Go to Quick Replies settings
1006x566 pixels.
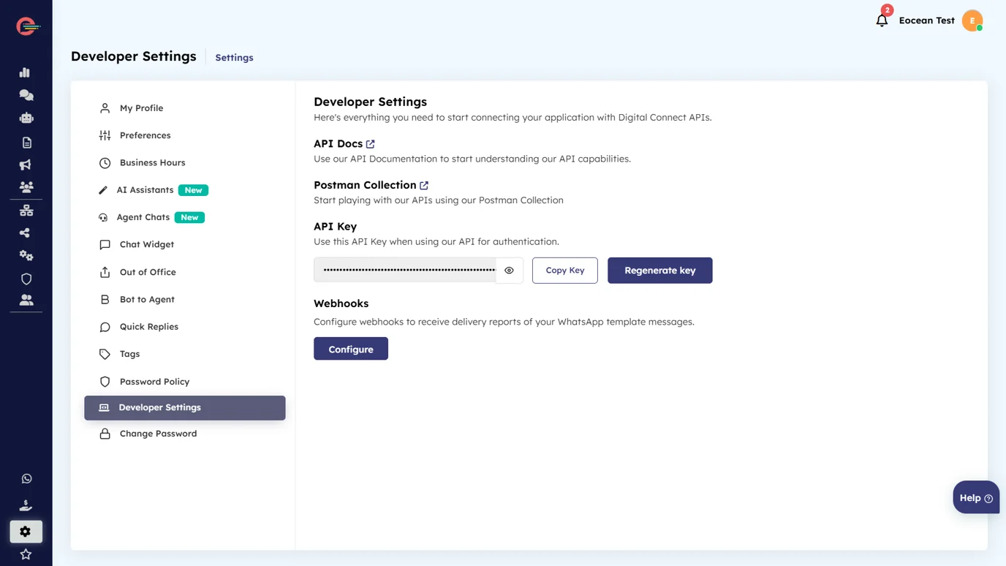148,327
